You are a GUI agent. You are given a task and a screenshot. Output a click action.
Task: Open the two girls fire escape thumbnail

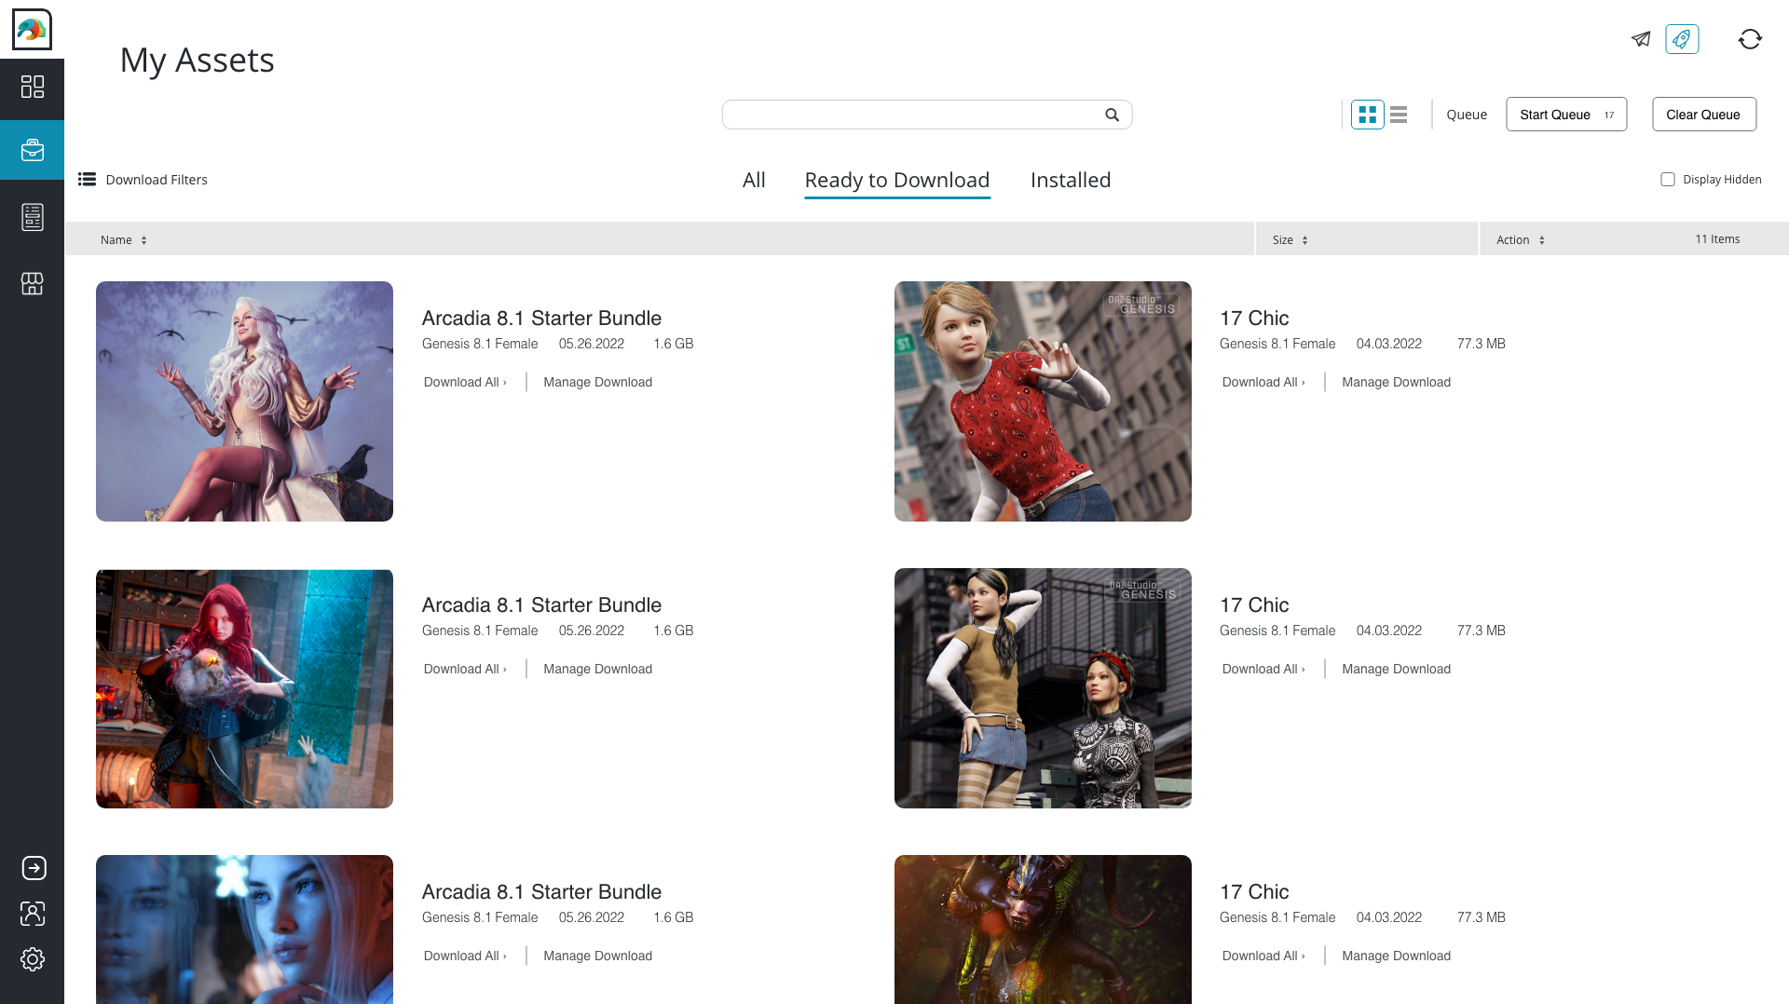pyautogui.click(x=1043, y=688)
